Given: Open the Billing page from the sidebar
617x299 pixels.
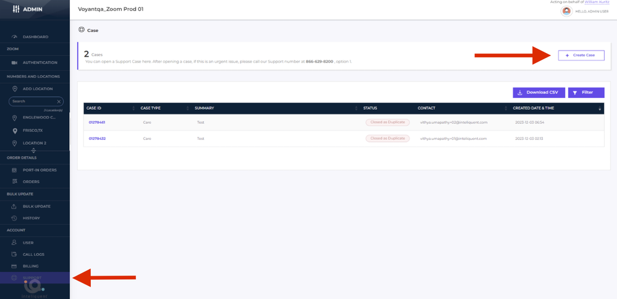Looking at the screenshot, I should pos(30,266).
